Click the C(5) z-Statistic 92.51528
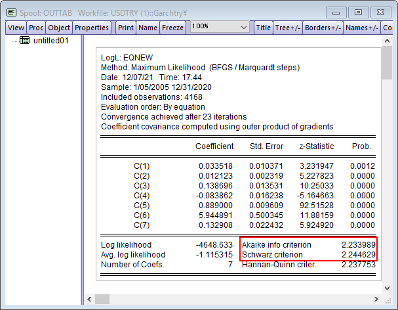The width and height of the screenshot is (398, 310). [x=317, y=206]
